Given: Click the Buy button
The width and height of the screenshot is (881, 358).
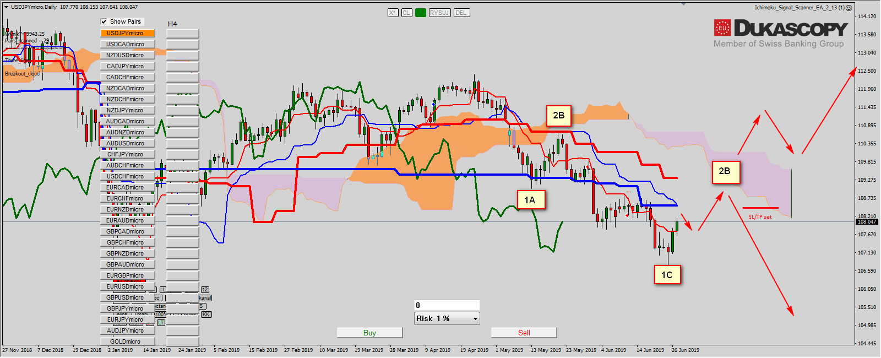Looking at the screenshot, I should (369, 333).
